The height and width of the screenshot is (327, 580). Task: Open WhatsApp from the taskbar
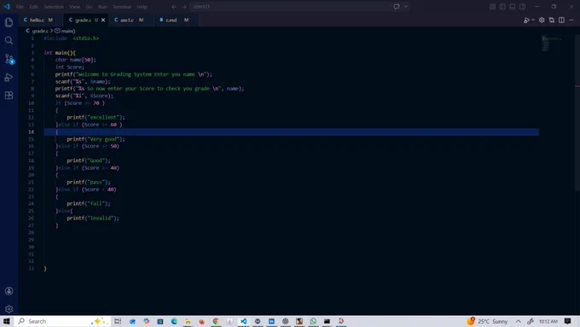[x=313, y=321]
